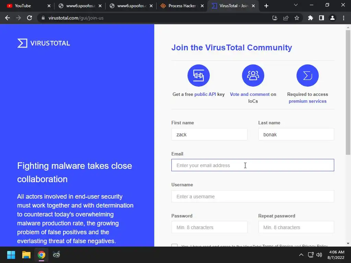The width and height of the screenshot is (351, 263).
Task: Click the premium services sigma icon
Action: pyautogui.click(x=307, y=75)
